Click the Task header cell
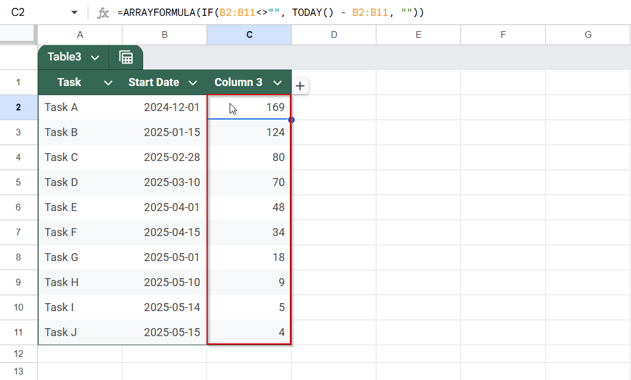The width and height of the screenshot is (631, 380). pyautogui.click(x=80, y=82)
